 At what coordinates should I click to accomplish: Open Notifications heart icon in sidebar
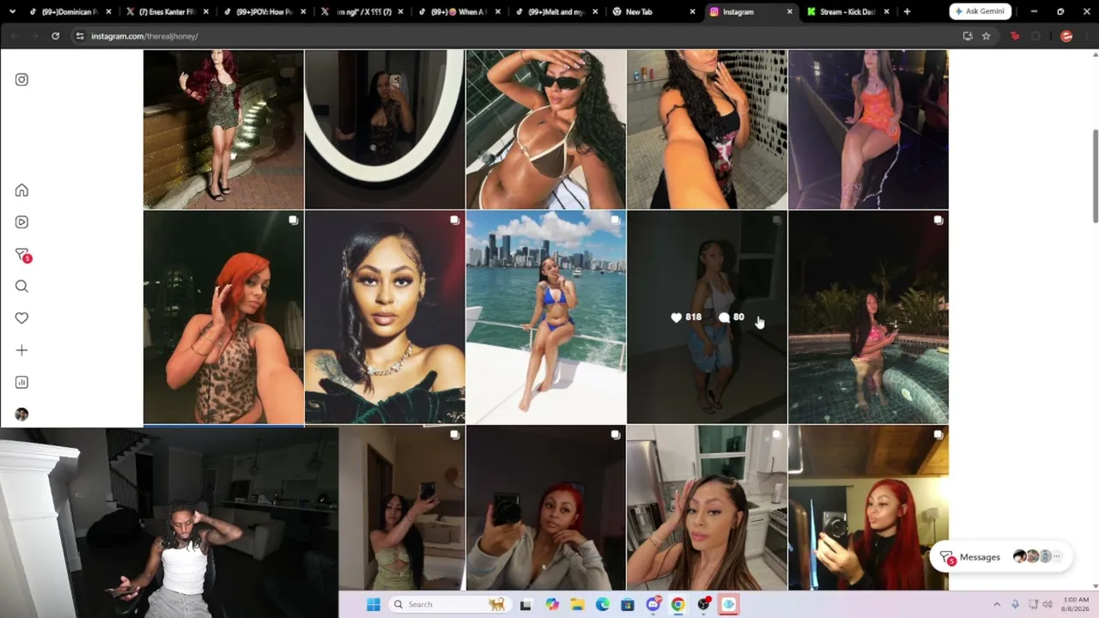[21, 318]
